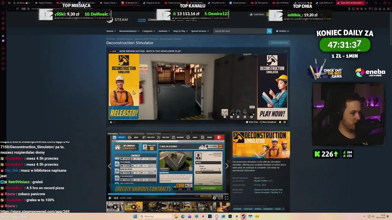The width and height of the screenshot is (392, 220).
Task: Select the STORE menu tab
Action: (142, 20)
